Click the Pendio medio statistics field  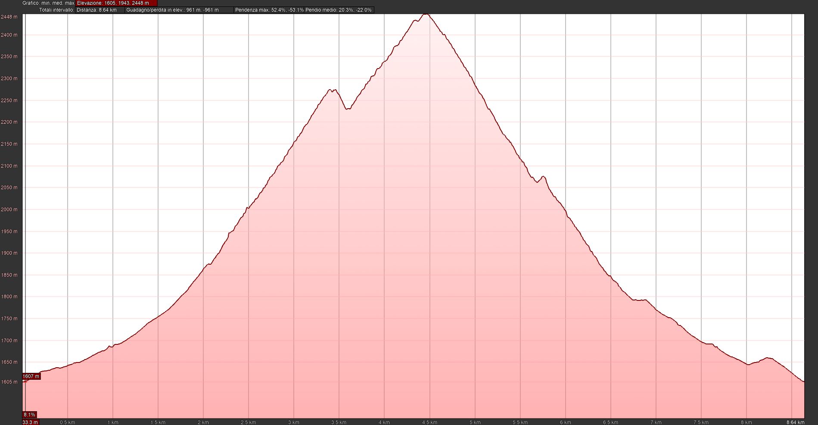tap(339, 10)
